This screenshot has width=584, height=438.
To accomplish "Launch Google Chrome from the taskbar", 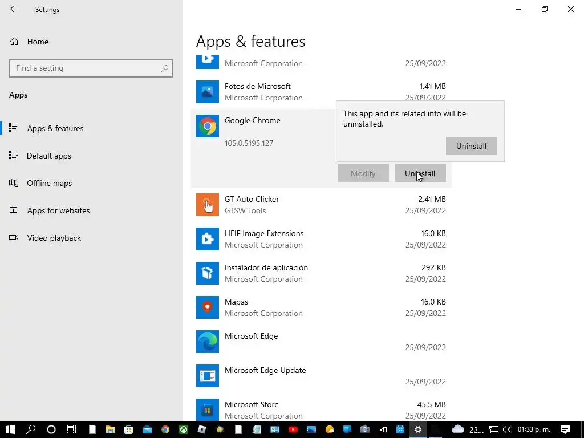I will point(165,429).
